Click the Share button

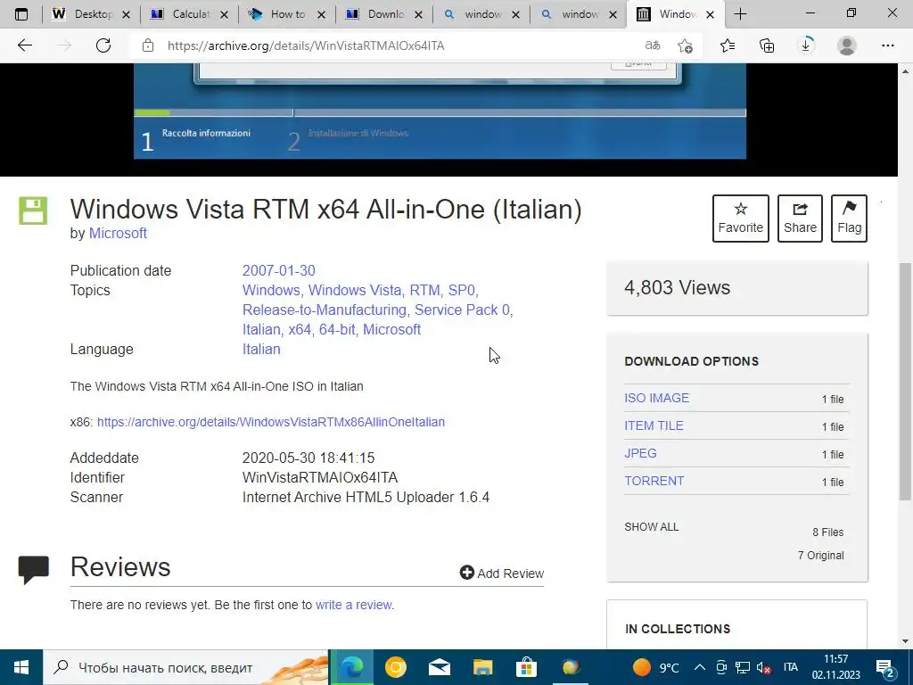(800, 219)
